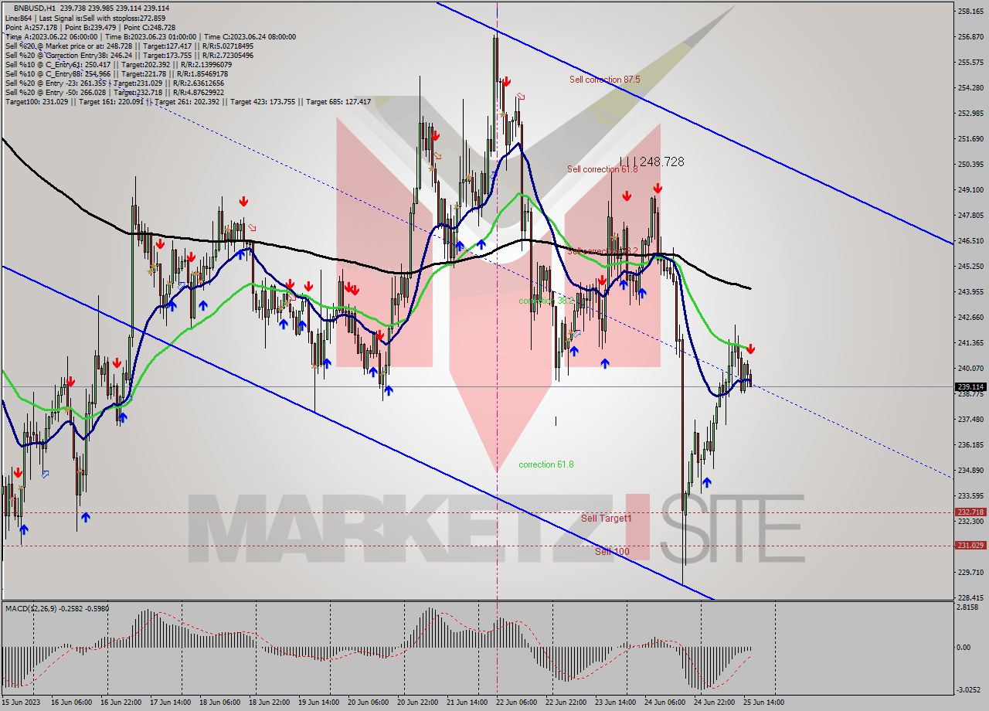The height and width of the screenshot is (711, 989).
Task: Click the green 'correction 61.8' label
Action: pos(545,464)
